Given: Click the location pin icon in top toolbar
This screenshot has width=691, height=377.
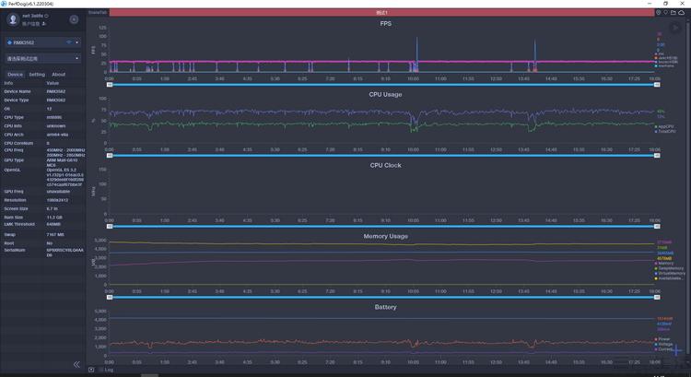Looking at the screenshot, I should click(666, 12).
